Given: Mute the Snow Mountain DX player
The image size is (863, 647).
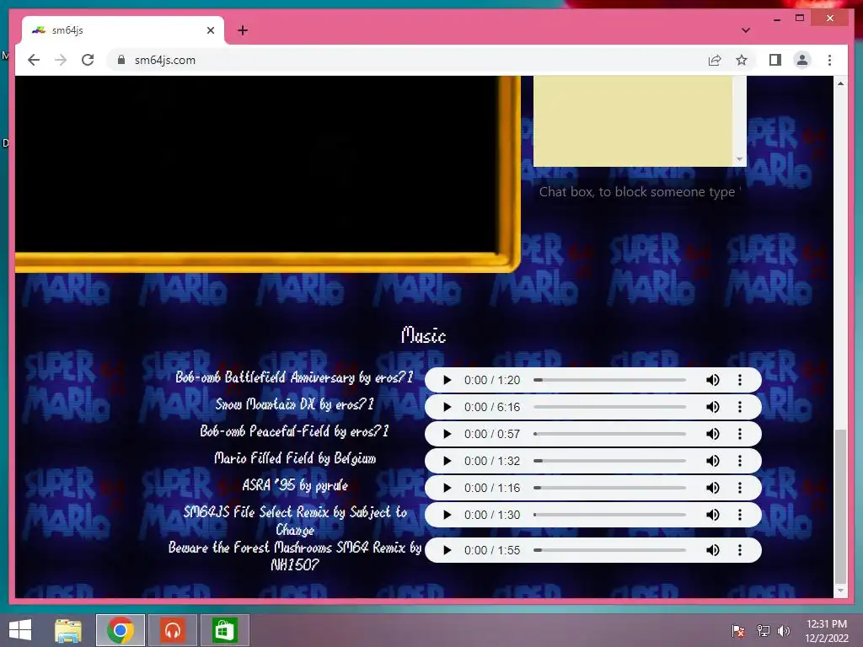Looking at the screenshot, I should click(x=713, y=407).
